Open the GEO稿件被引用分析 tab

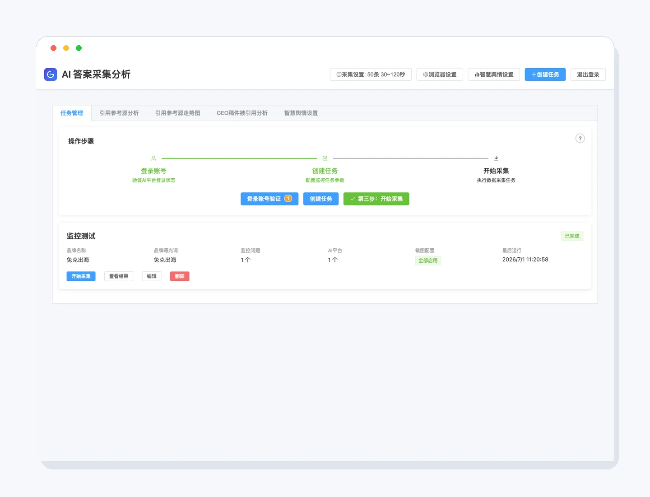tap(242, 113)
